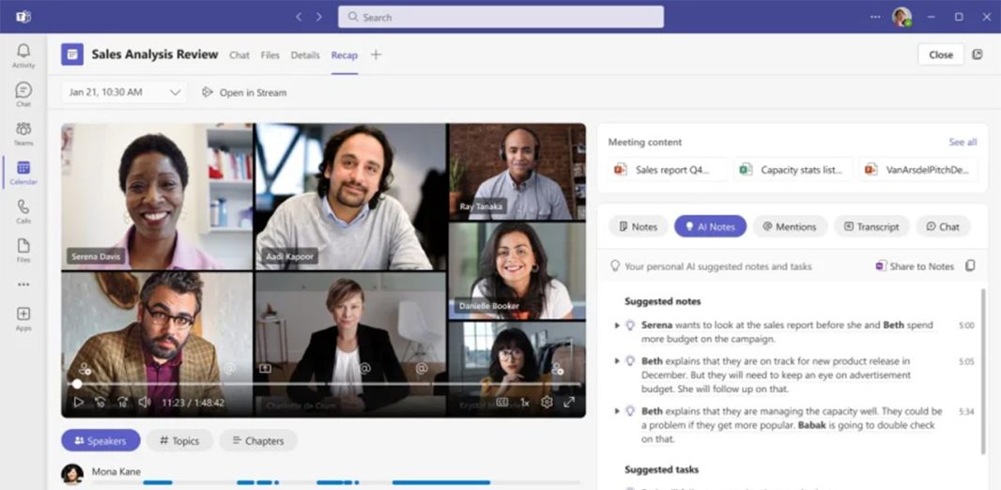This screenshot has height=490, width=1001.
Task: Switch to the Details tab
Action: 305,55
